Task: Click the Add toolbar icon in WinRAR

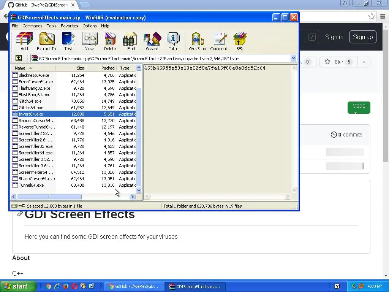Action: click(x=24, y=41)
